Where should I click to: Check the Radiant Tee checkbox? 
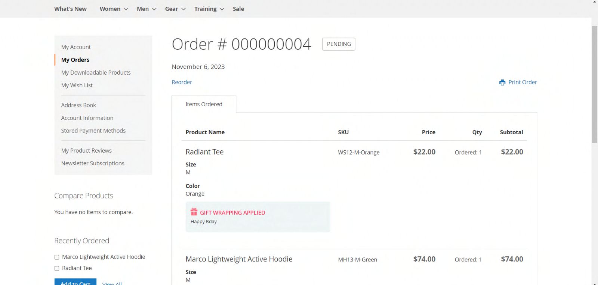pyautogui.click(x=57, y=268)
